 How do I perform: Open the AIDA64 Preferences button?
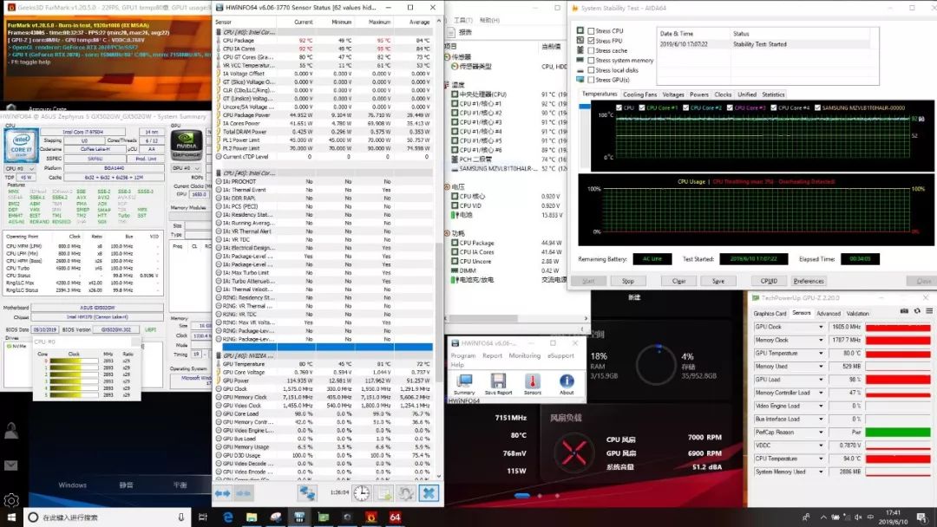pos(809,281)
